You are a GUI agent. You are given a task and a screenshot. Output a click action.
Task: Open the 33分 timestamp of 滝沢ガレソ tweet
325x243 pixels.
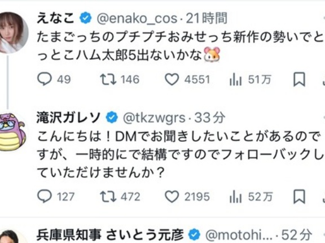coord(209,118)
